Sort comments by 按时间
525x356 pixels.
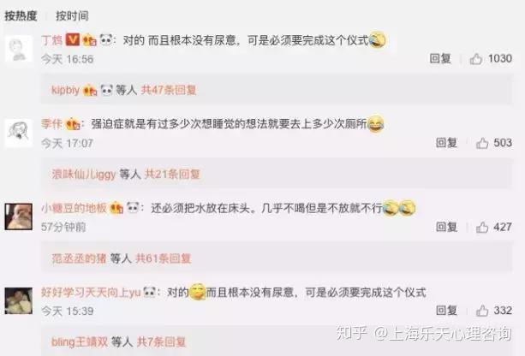coord(72,15)
